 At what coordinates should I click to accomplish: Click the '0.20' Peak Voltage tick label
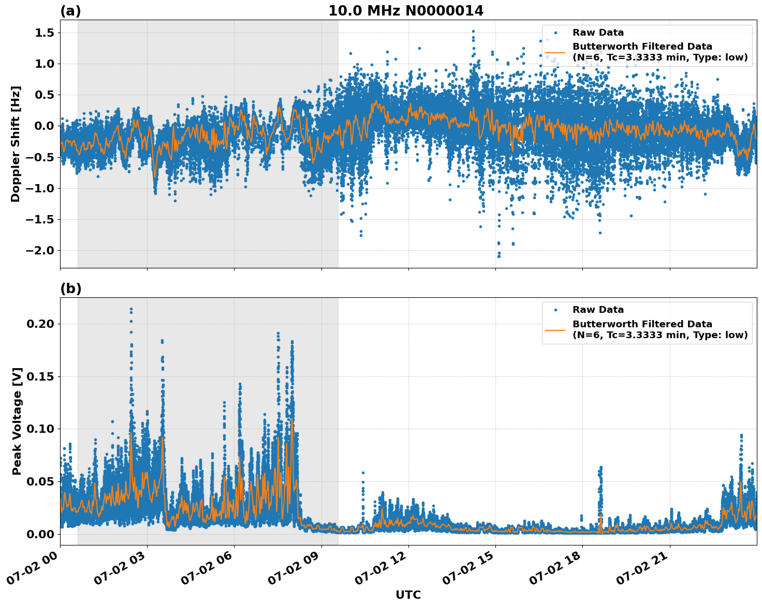coord(40,324)
